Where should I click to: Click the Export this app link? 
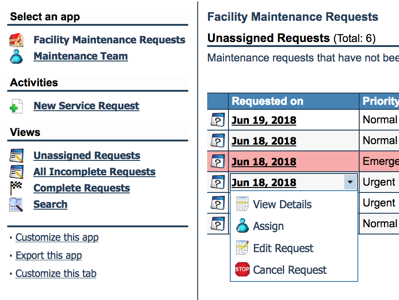(49, 256)
